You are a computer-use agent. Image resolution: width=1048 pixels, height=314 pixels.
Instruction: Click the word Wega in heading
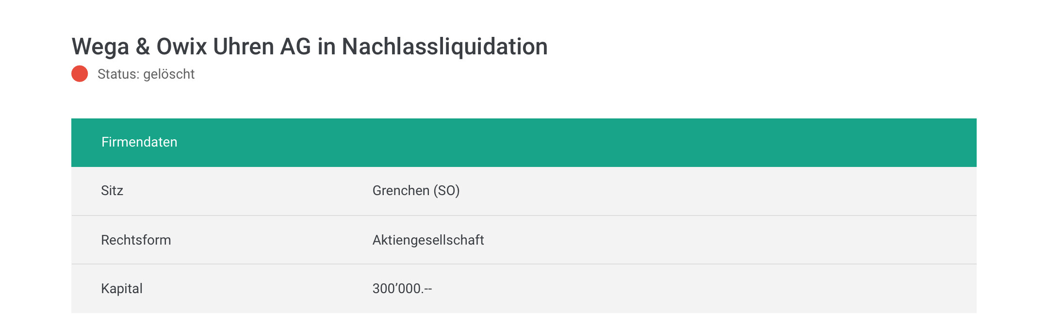coord(100,47)
